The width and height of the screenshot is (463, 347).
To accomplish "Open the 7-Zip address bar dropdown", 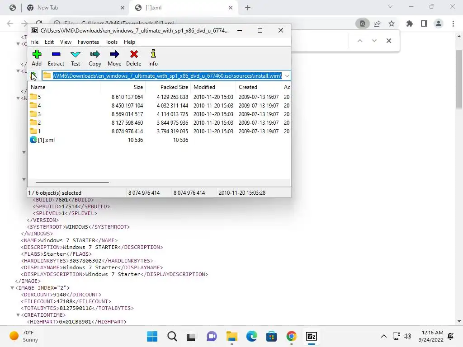I will (x=287, y=76).
